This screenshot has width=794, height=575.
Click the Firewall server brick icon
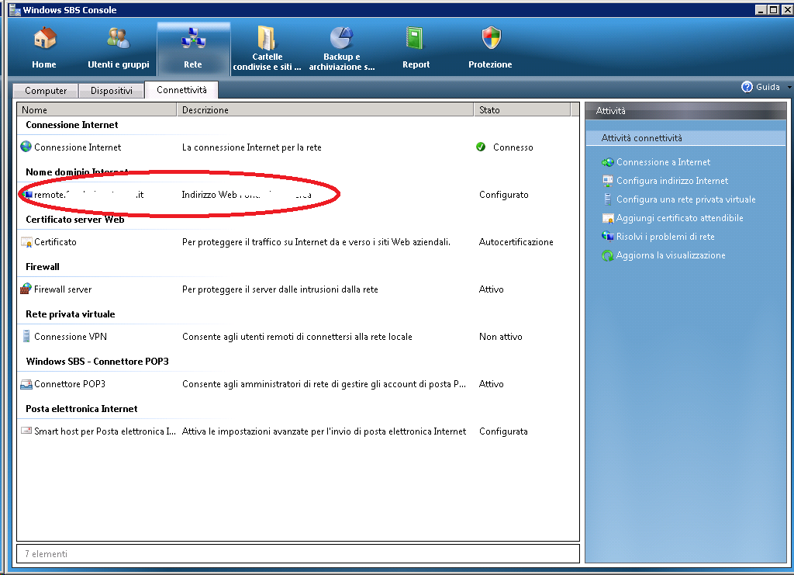pyautogui.click(x=26, y=289)
